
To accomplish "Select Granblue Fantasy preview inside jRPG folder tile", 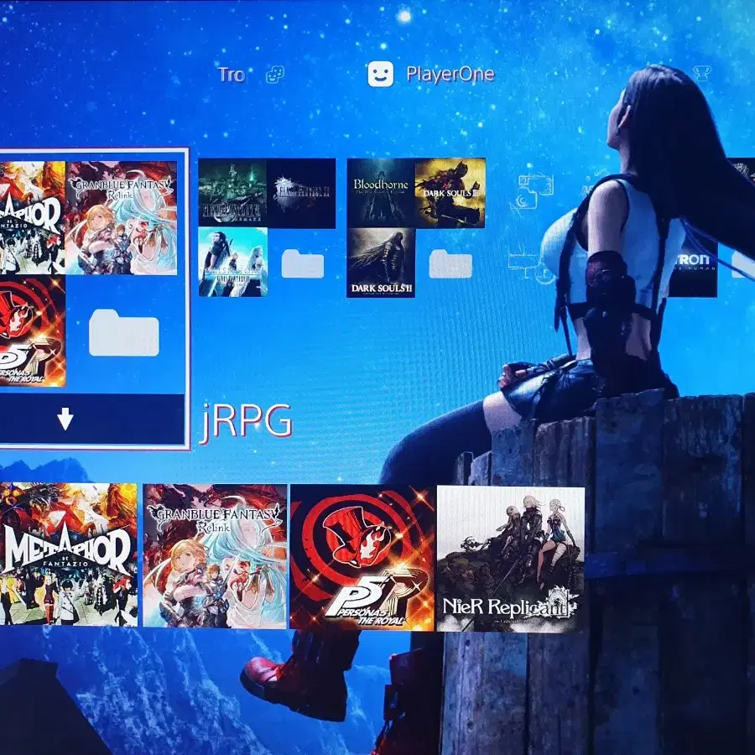I will coord(121,218).
